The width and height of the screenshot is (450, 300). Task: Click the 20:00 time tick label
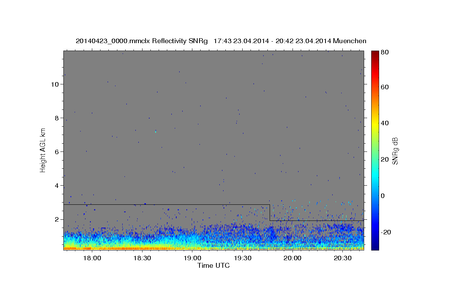292,258
